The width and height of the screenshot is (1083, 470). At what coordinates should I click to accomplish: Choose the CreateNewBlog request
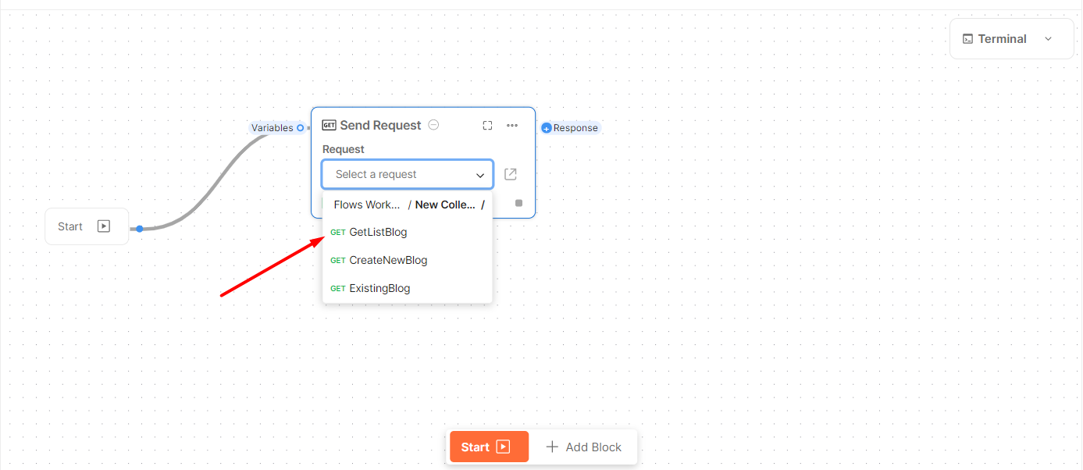coord(388,260)
